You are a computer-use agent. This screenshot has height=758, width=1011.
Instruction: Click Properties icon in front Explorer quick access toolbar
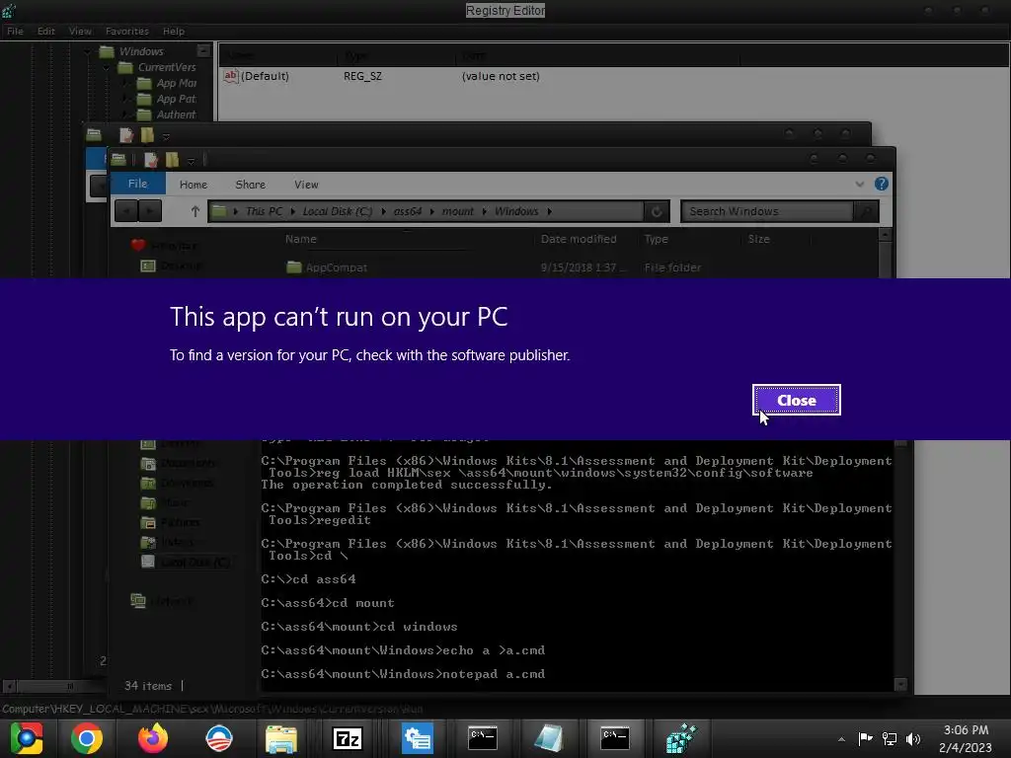click(151, 159)
